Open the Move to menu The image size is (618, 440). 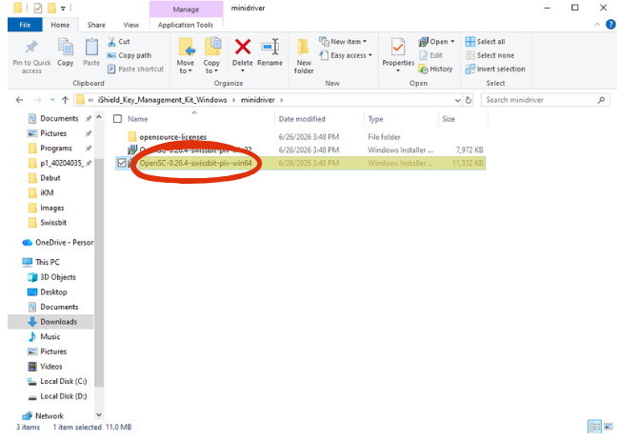tap(186, 55)
